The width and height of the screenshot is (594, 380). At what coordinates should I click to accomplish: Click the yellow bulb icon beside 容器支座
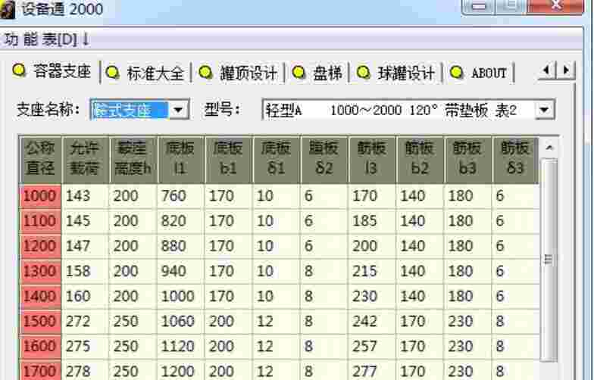20,70
